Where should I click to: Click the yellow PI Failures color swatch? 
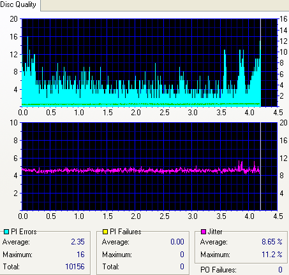105,232
